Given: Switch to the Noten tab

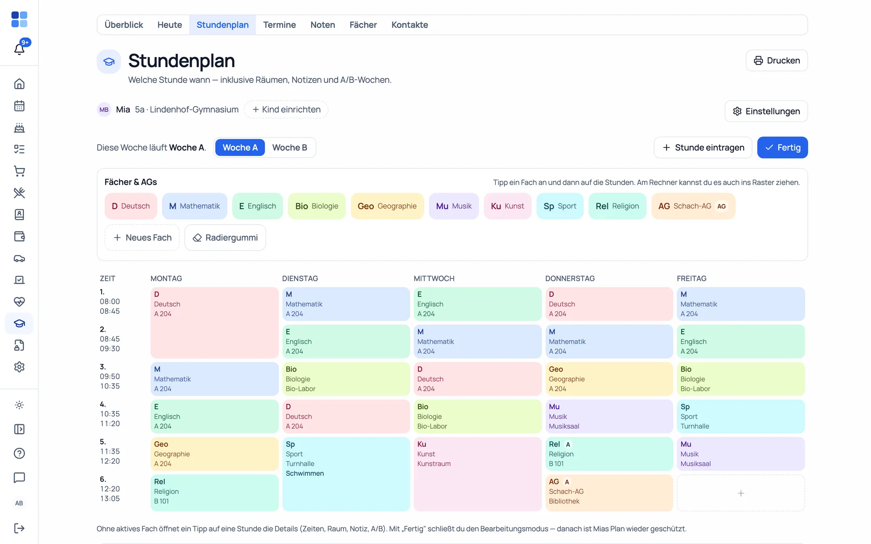Looking at the screenshot, I should coord(323,25).
